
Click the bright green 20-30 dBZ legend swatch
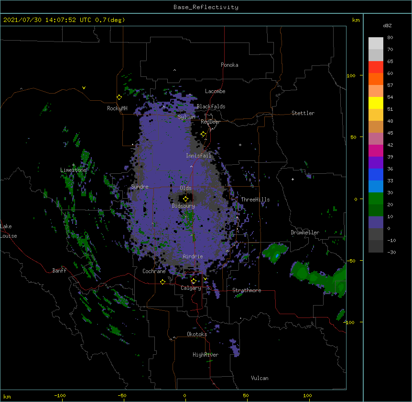click(x=376, y=199)
